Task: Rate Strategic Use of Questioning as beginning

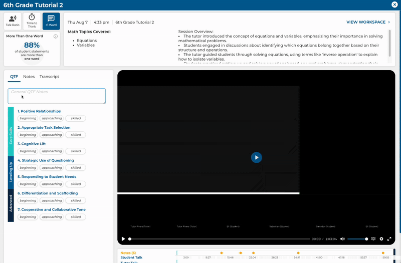Action: 28,168
